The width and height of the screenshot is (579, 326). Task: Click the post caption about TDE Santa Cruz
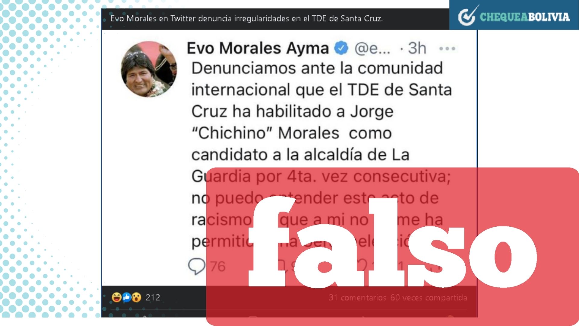pyautogui.click(x=247, y=19)
